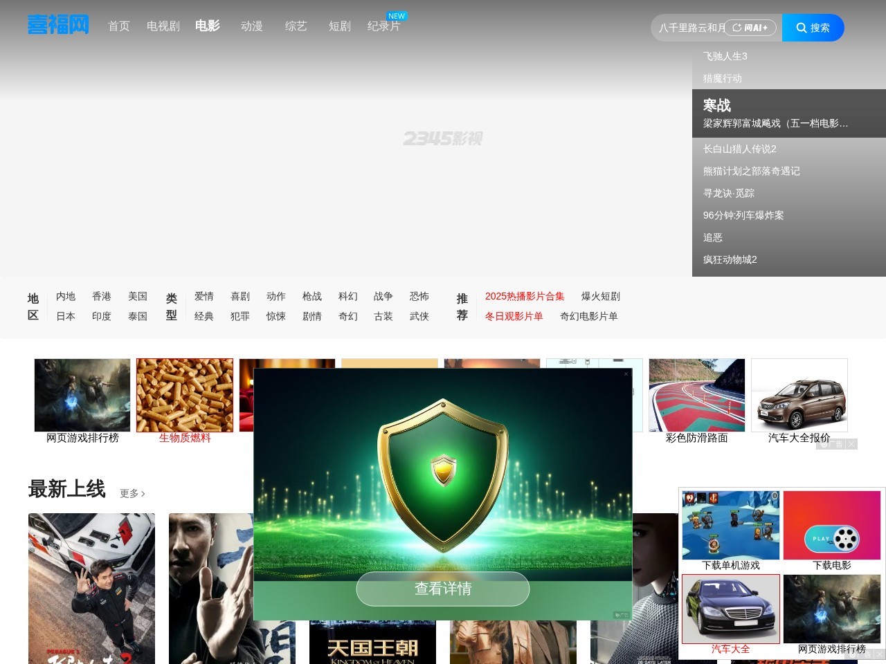Filter movies by region 美国
886x664 pixels.
138,296
